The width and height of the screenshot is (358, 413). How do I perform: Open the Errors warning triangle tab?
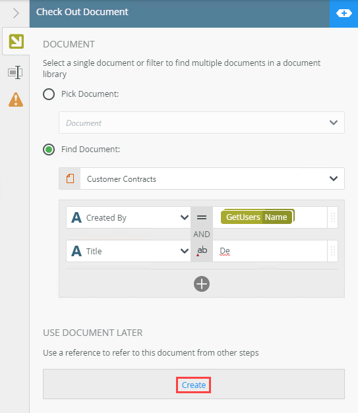point(16,99)
